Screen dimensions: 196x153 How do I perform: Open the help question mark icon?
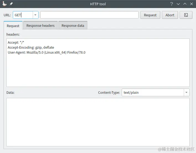click(x=172, y=4)
